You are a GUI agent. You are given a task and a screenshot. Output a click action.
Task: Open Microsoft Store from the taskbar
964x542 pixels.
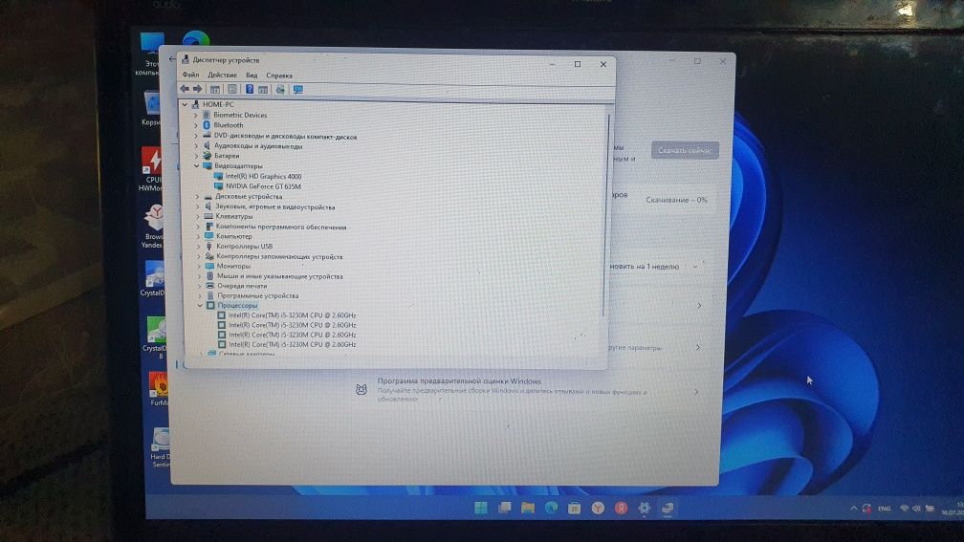tap(574, 509)
